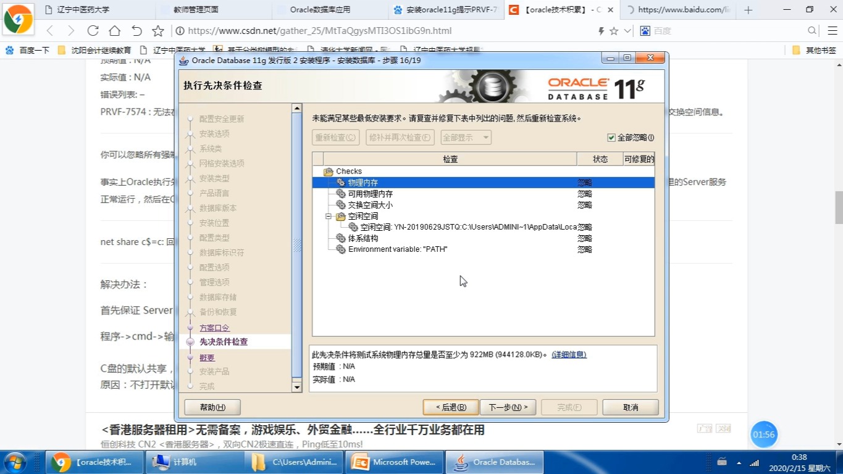The width and height of the screenshot is (843, 474).
Task: Open the 百度一下 bookmark
Action: coord(27,50)
